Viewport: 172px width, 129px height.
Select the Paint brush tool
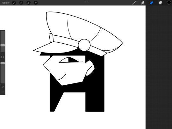click(x=134, y=3)
